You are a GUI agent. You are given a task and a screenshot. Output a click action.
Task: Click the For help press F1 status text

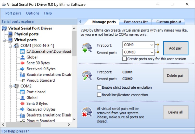16,131
